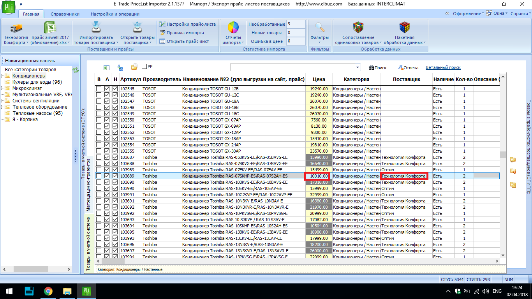Expand Открыть товары поставщика dropdown arrow
Viewport: 532px width, 299px height.
150,43
